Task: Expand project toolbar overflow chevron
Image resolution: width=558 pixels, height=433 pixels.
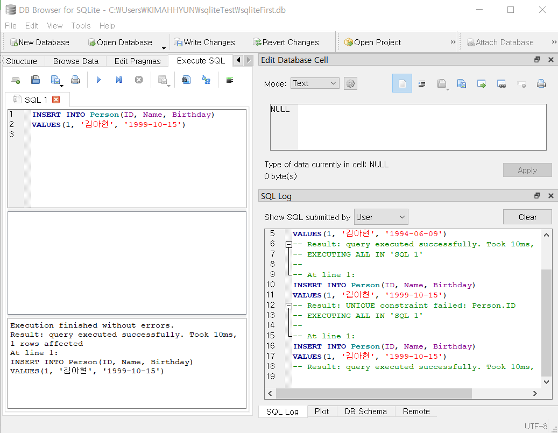Action: tap(453, 42)
